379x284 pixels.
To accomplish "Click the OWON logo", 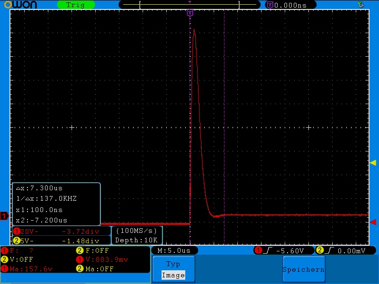I will click(x=25, y=5).
